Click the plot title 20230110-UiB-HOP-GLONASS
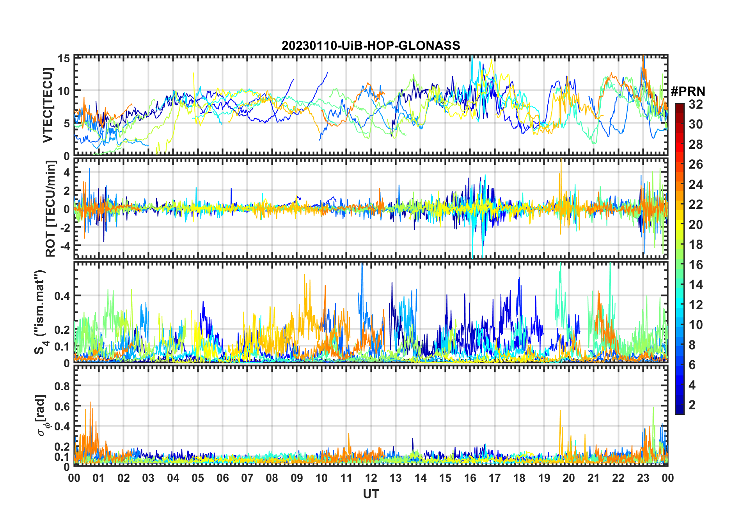Screen dimensions: 742x518 371,46
